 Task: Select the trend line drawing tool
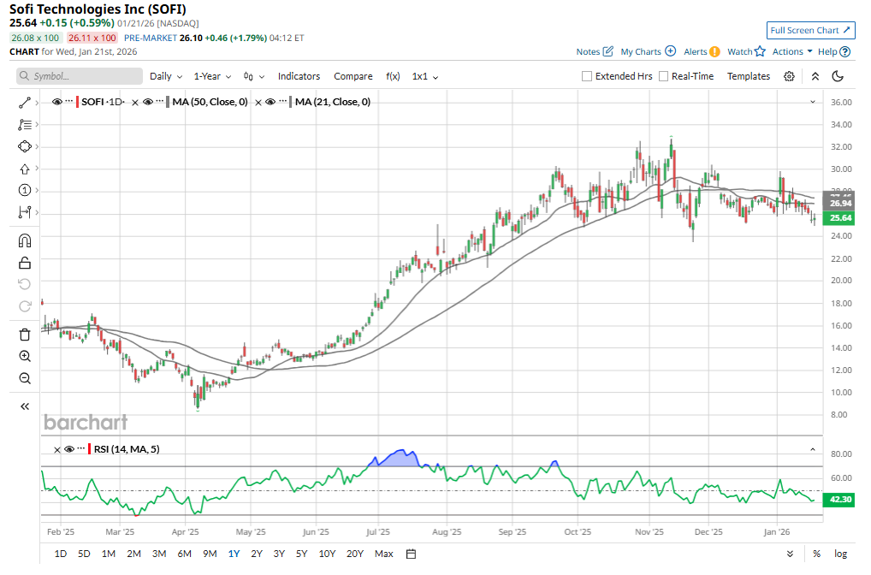click(x=25, y=103)
